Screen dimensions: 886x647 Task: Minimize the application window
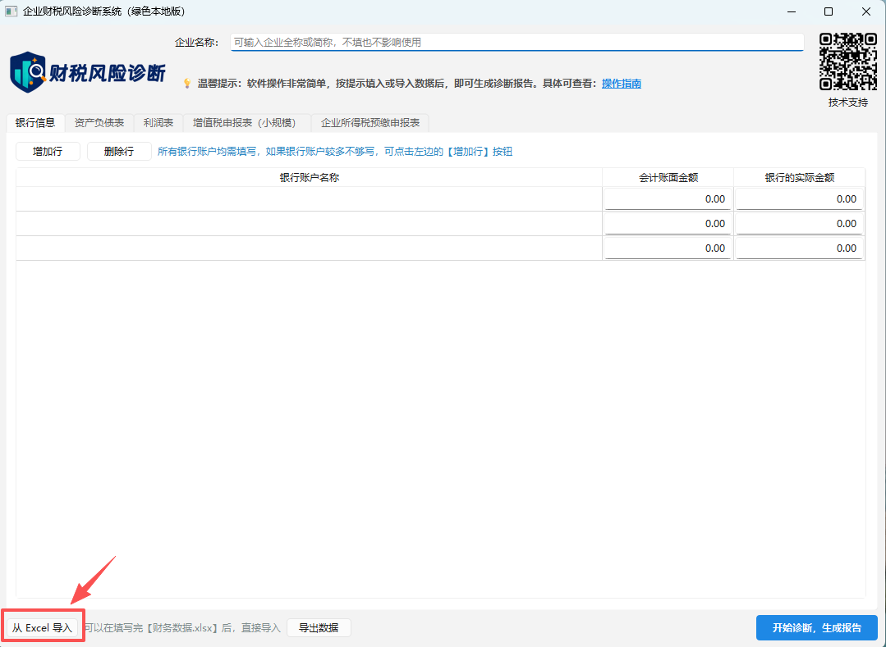pos(791,11)
